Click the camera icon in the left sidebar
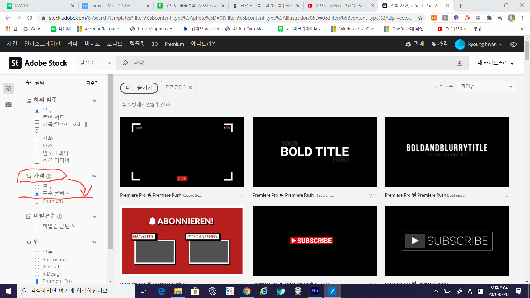530x298 pixels. (8, 104)
